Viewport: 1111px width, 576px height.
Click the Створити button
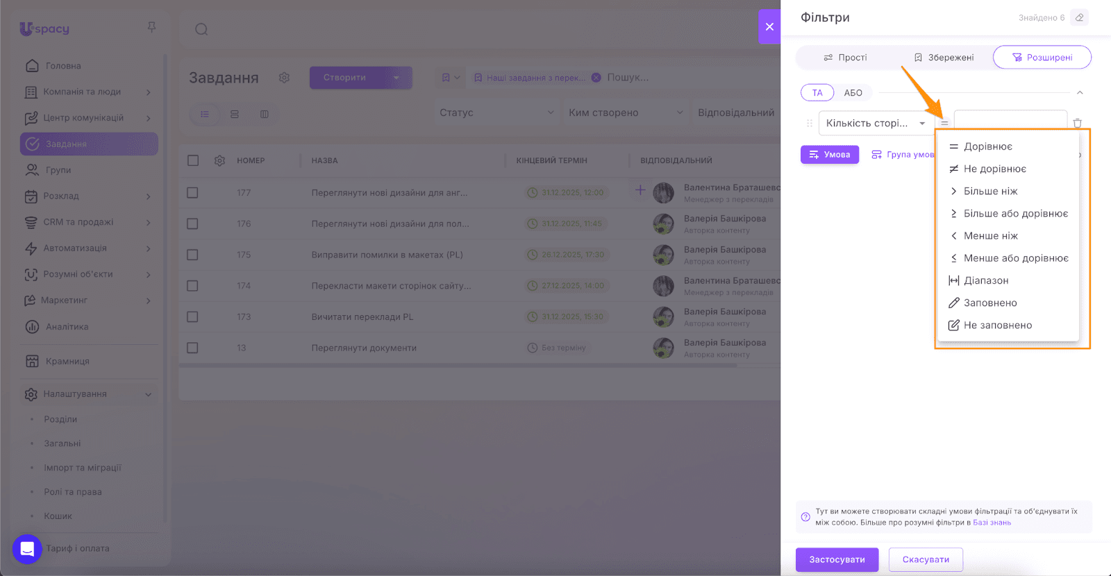tap(345, 78)
